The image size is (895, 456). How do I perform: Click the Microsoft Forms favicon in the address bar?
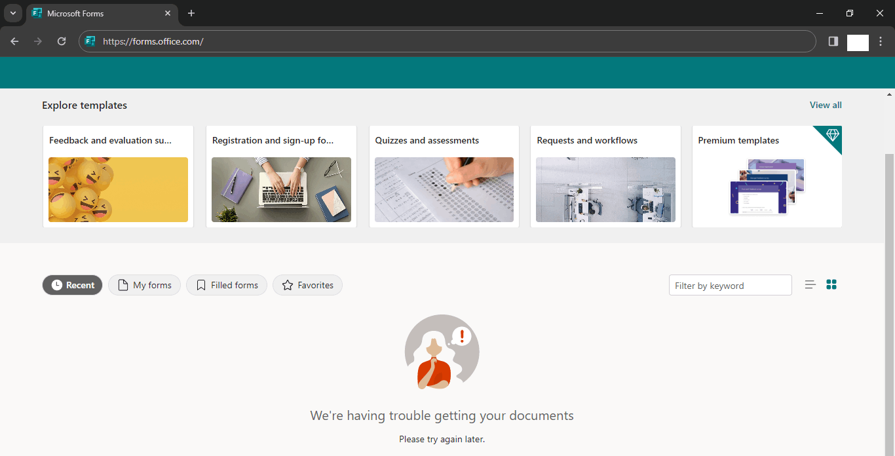90,41
